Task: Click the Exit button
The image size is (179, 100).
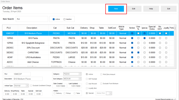Action: 169,9
